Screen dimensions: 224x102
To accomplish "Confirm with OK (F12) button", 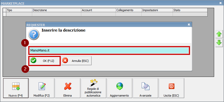I will [x=45, y=61].
